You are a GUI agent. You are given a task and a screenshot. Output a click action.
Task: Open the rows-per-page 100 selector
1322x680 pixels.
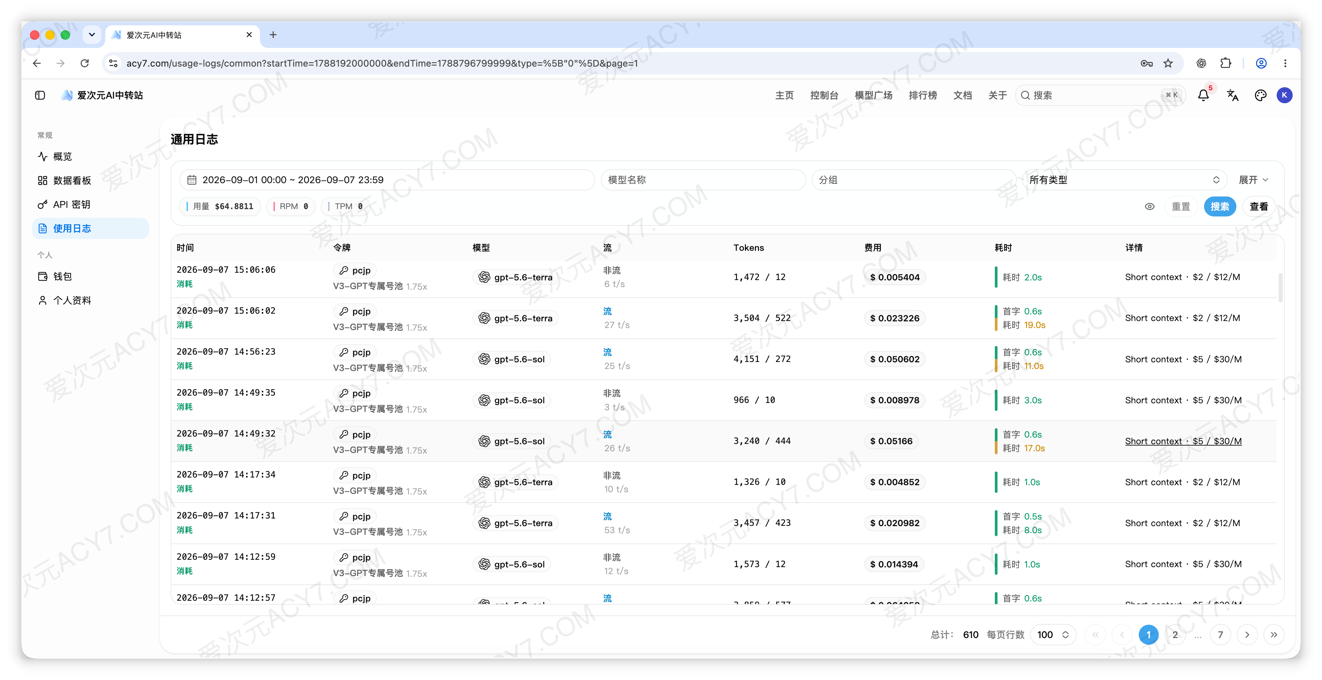tap(1053, 635)
